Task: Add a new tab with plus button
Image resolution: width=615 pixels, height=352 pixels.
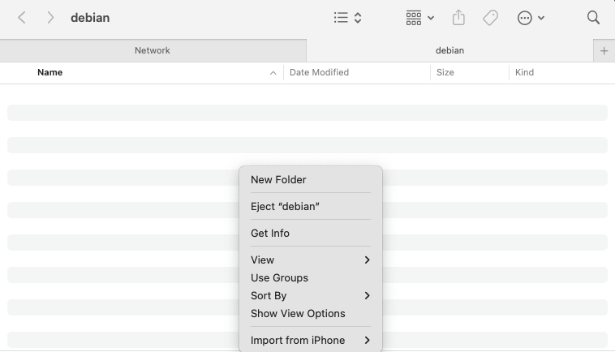Action: click(604, 50)
